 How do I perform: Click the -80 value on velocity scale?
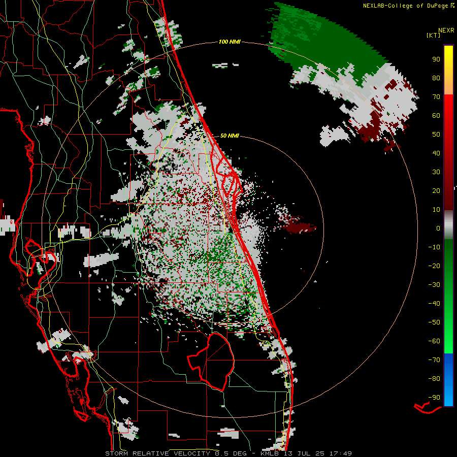coord(434,379)
